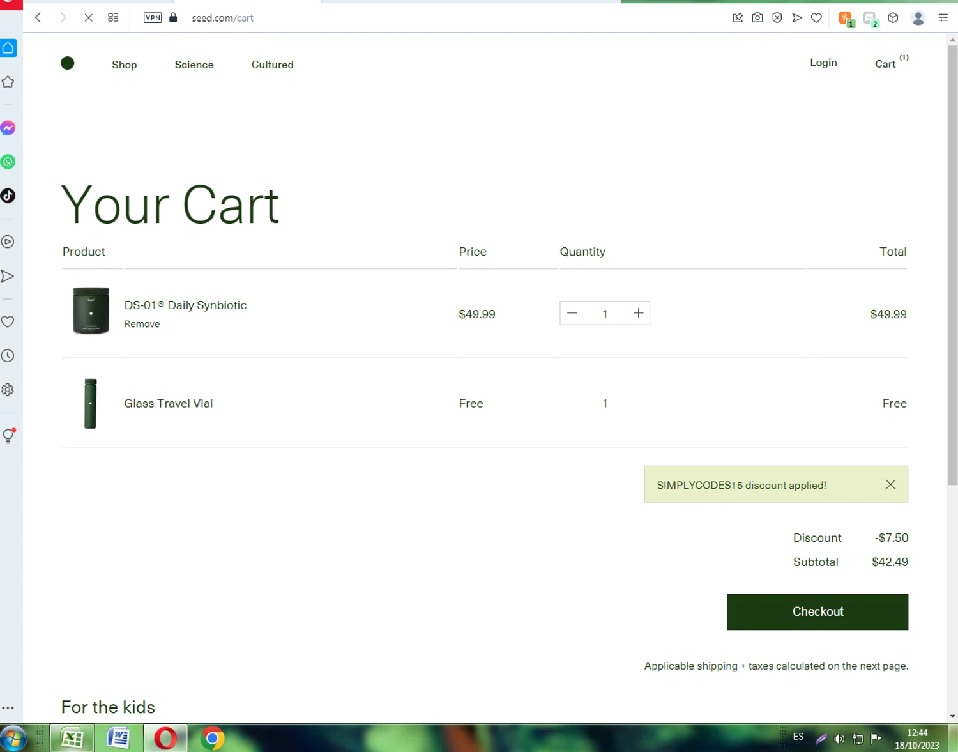The width and height of the screenshot is (958, 752).
Task: Decrease DS-01 quantity with minus button
Action: point(572,313)
